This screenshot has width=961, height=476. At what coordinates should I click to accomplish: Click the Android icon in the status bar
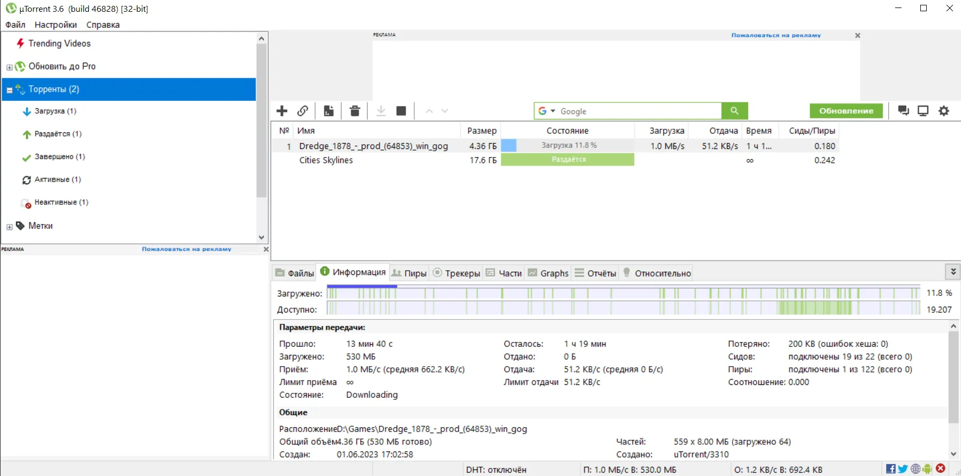point(927,469)
